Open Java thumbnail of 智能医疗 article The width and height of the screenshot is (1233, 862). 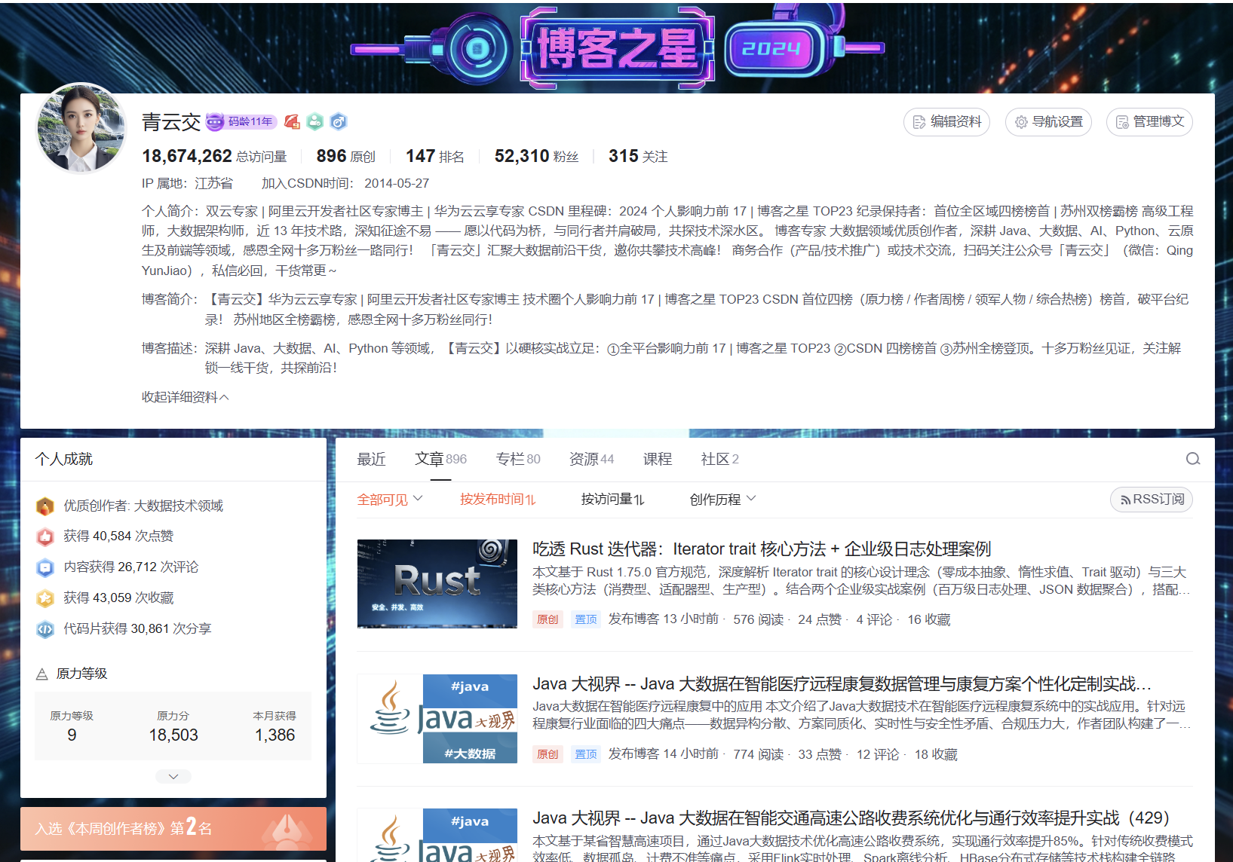[x=437, y=719]
